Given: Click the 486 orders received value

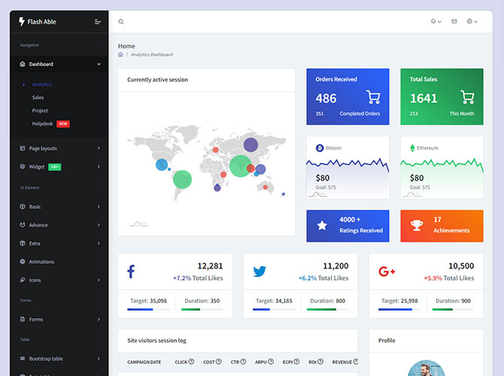Looking at the screenshot, I should (x=326, y=99).
